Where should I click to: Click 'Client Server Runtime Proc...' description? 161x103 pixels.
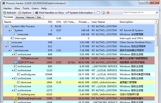[x=136, y=42]
